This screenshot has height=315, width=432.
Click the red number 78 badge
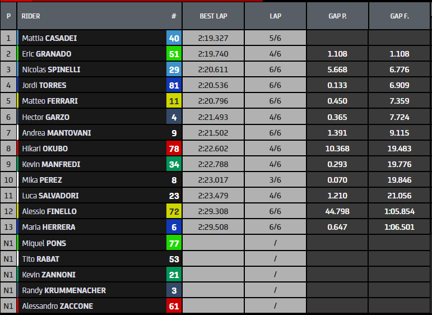tap(174, 149)
